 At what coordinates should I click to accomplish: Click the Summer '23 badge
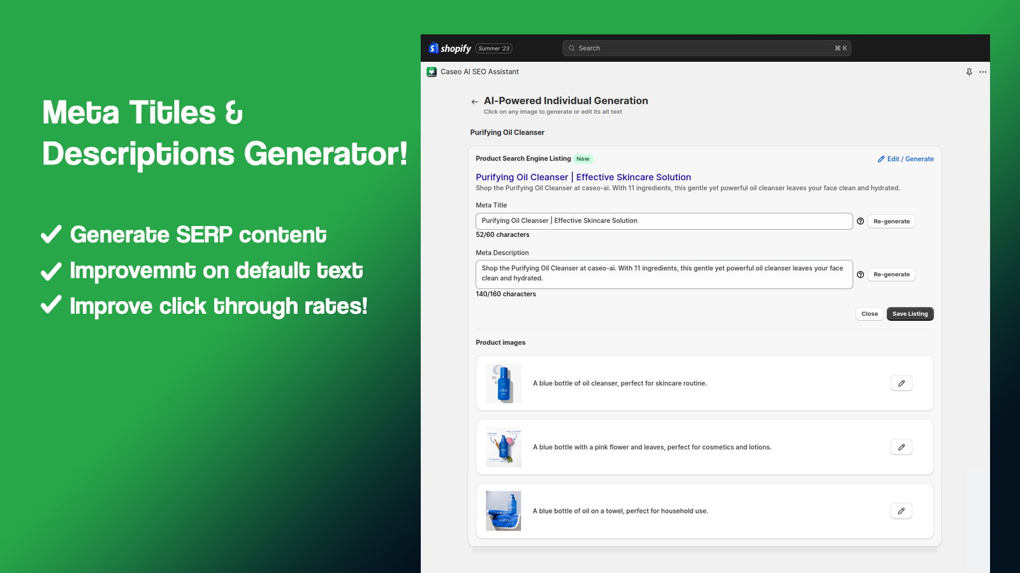point(493,48)
